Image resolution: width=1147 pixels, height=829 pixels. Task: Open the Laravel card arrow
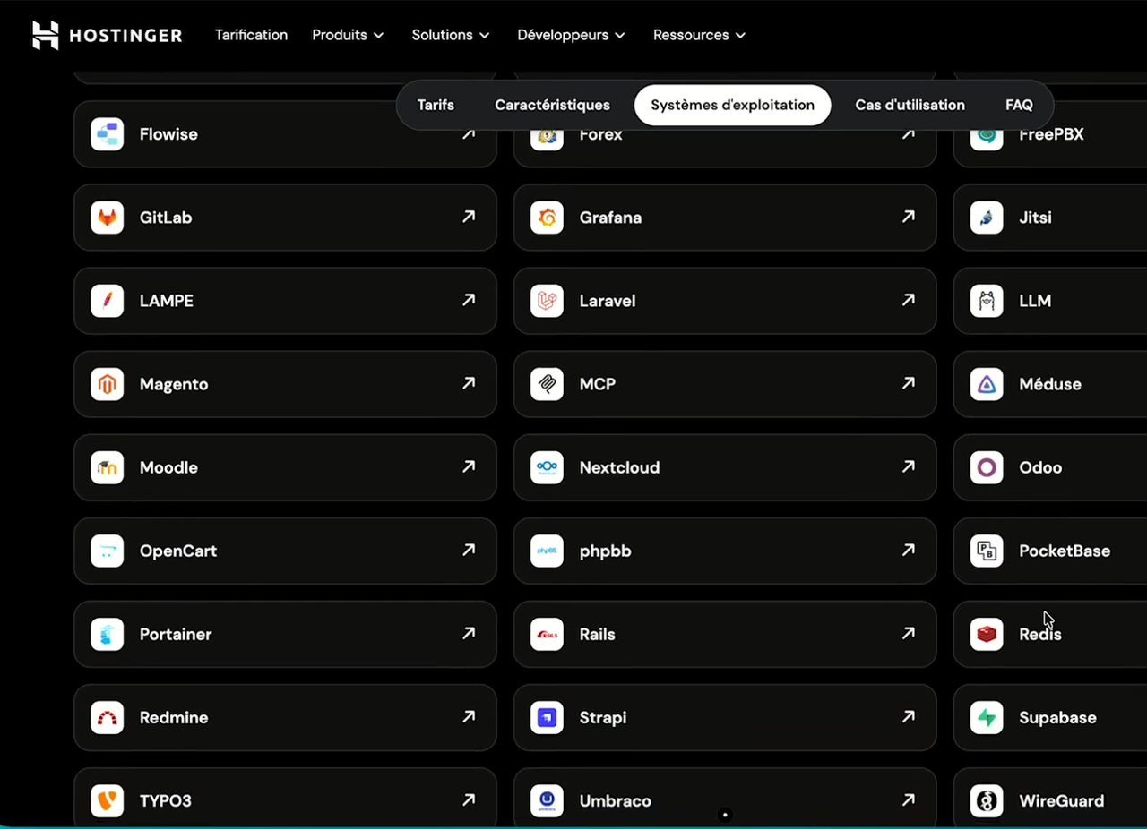click(x=909, y=300)
